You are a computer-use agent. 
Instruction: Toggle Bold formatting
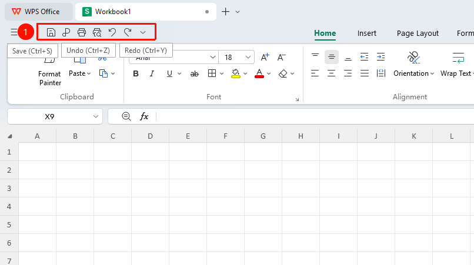click(x=136, y=73)
